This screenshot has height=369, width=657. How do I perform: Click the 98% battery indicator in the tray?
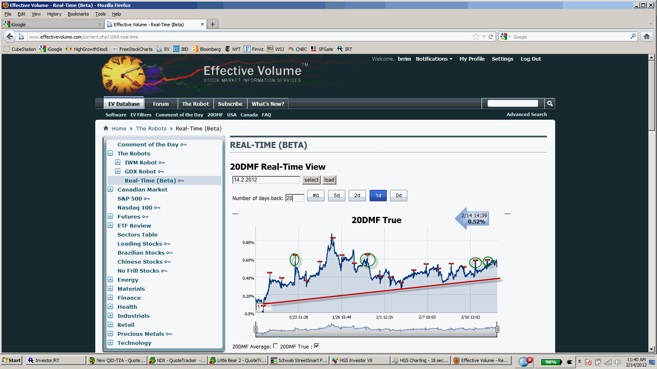(551, 362)
